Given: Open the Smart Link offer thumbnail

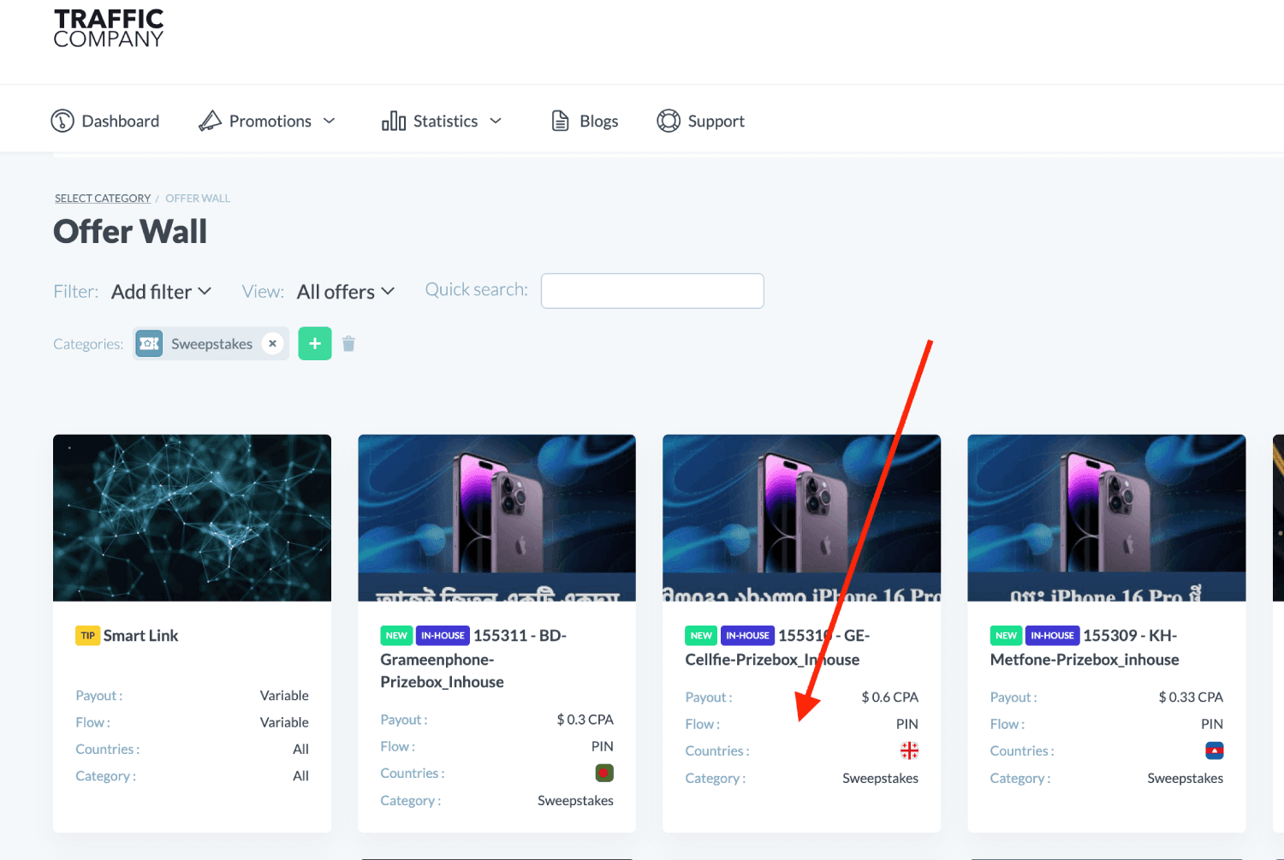Looking at the screenshot, I should (x=192, y=518).
